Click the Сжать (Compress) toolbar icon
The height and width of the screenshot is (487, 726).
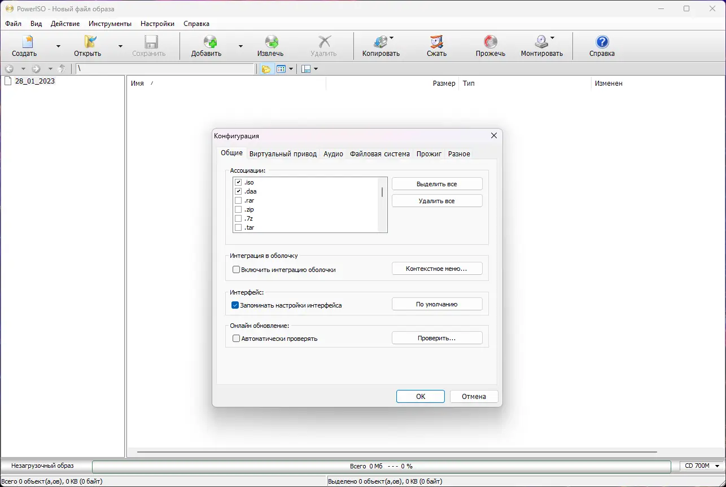coord(436,42)
